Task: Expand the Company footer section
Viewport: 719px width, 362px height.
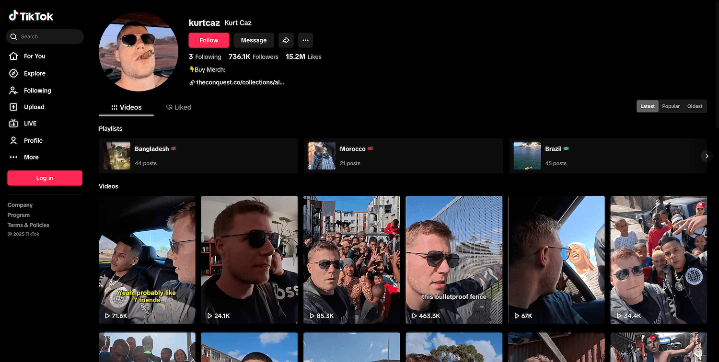Action: [20, 205]
